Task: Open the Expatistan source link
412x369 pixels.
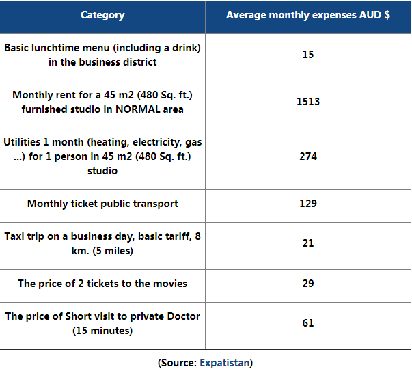Action: (x=224, y=362)
